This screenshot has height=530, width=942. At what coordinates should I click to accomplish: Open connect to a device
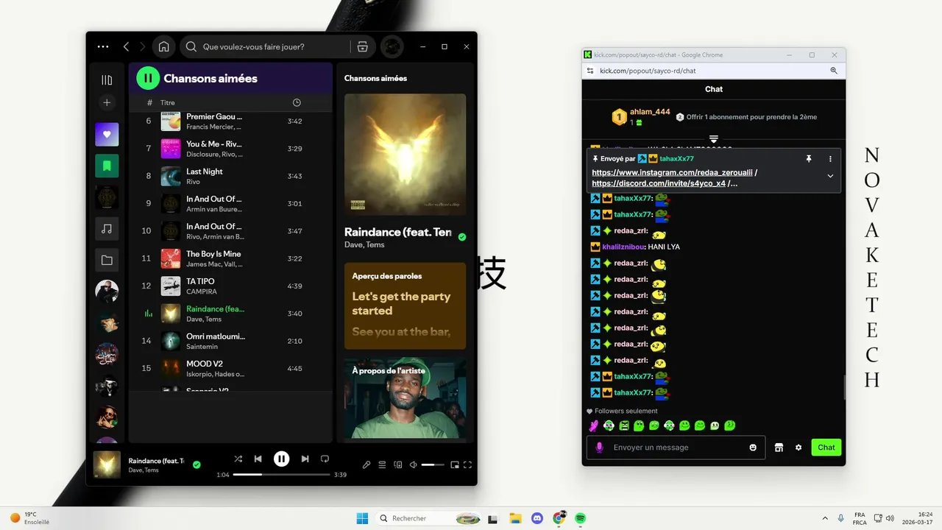pos(398,464)
